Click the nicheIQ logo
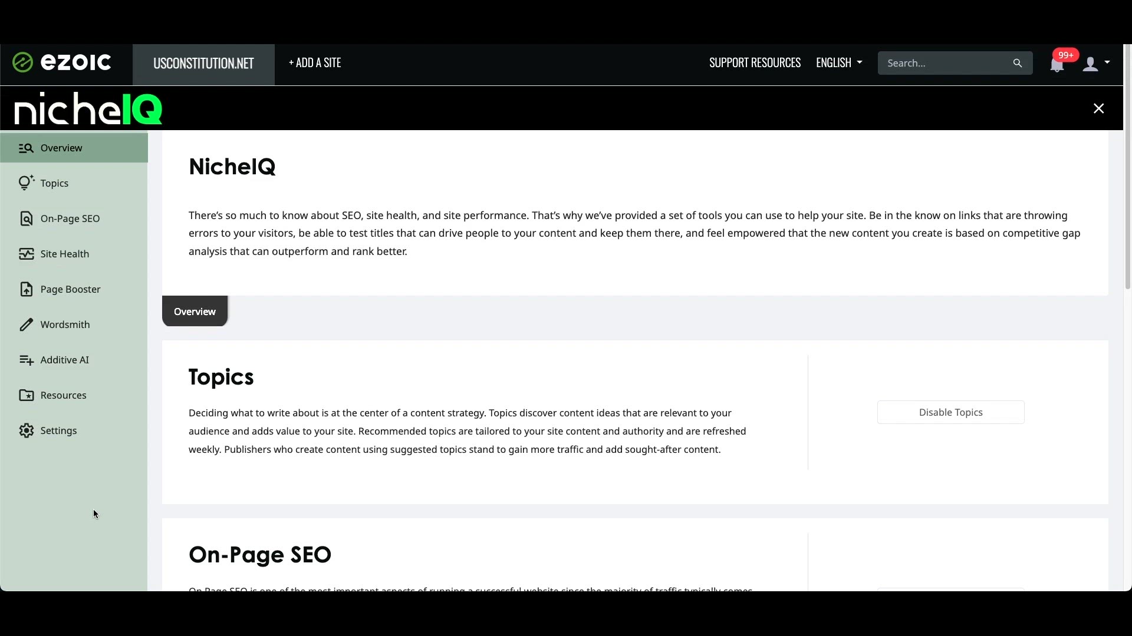Screen dimensions: 1132x636 point(88,108)
